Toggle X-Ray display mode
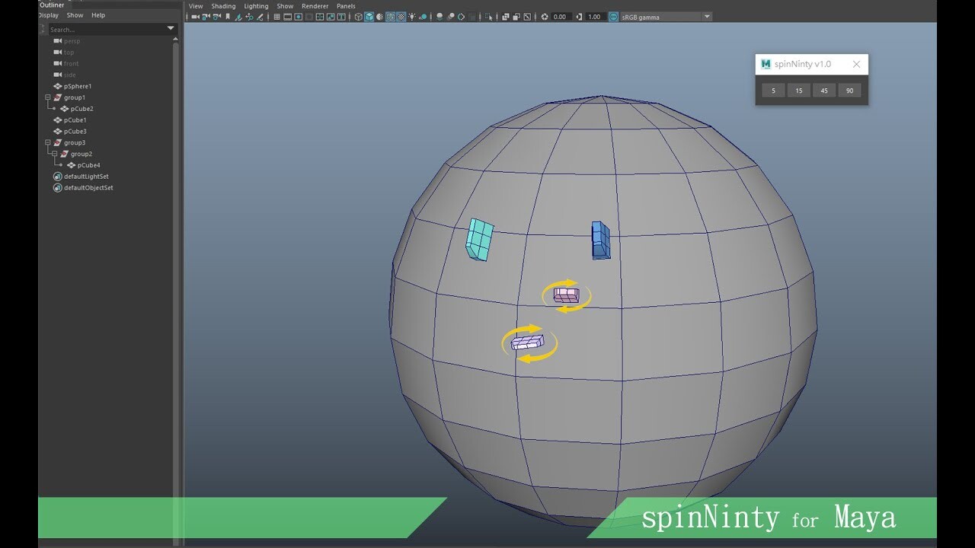This screenshot has width=975, height=548. [505, 16]
